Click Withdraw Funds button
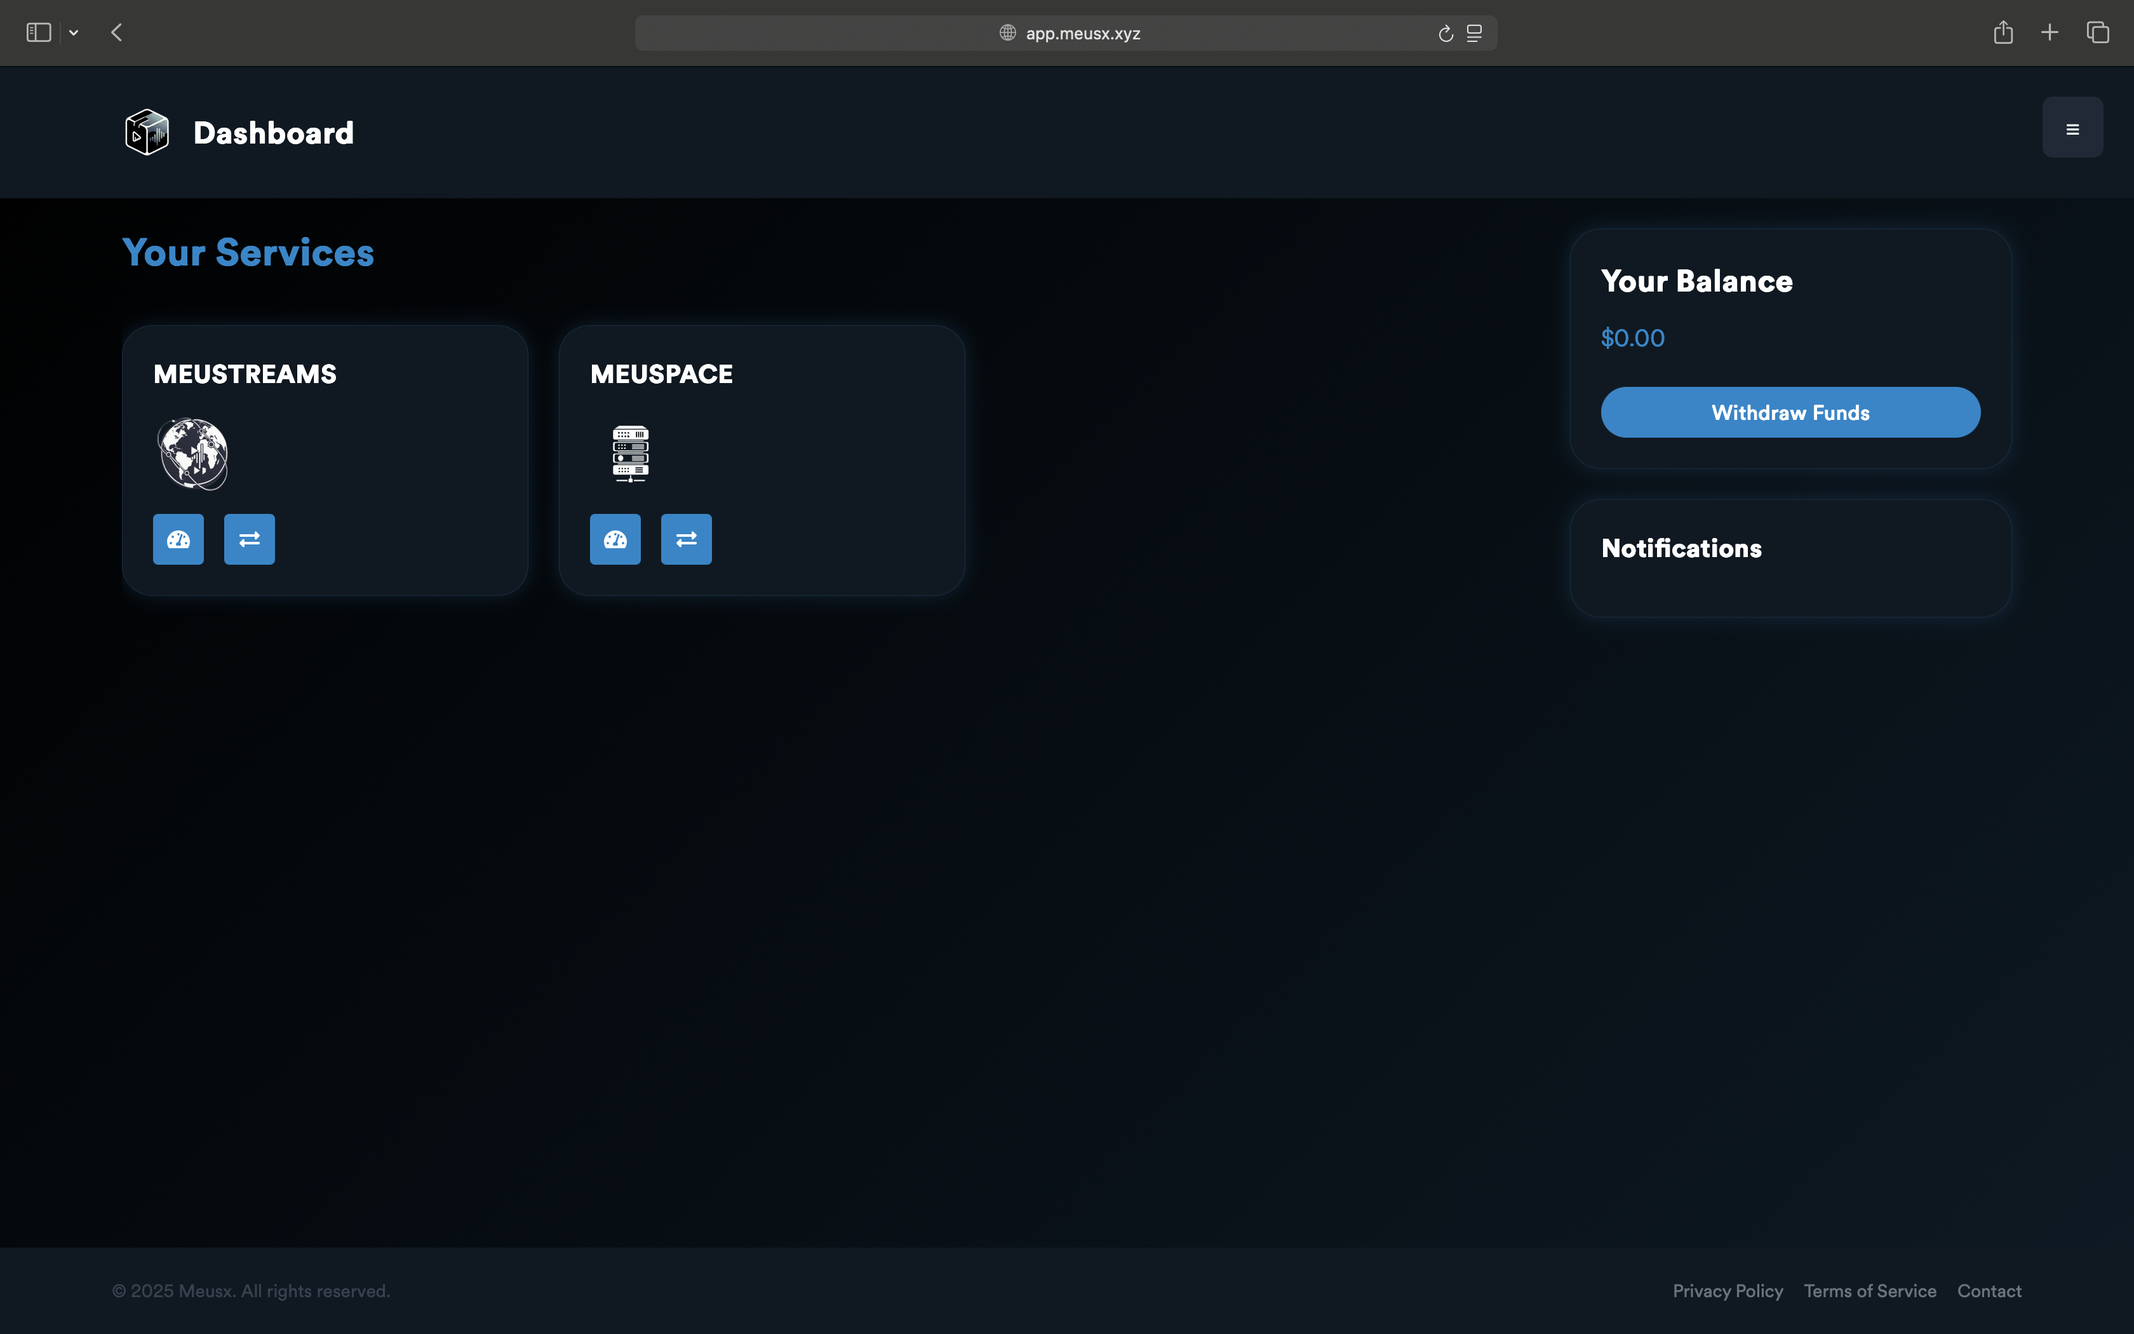This screenshot has width=2134, height=1334. tap(1790, 412)
